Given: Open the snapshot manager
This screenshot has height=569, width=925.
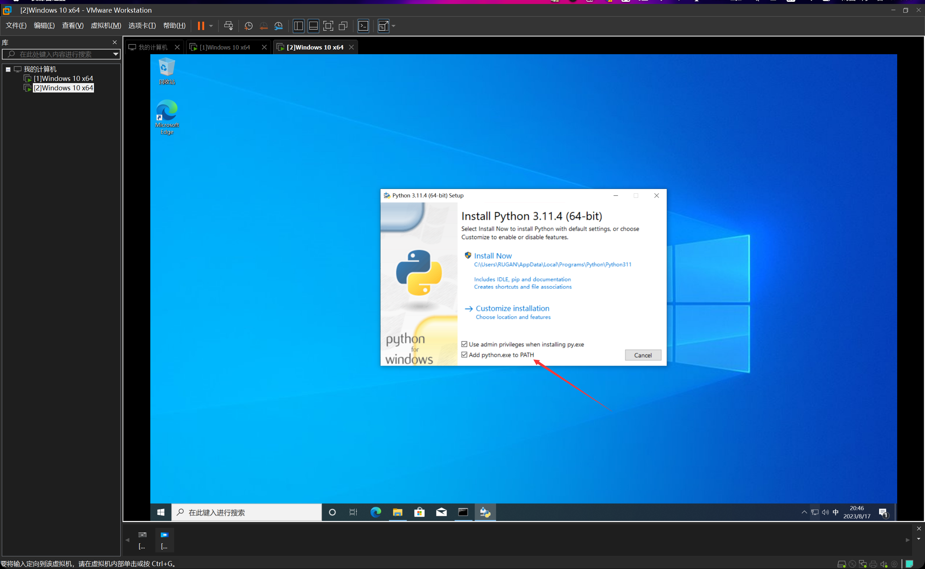Looking at the screenshot, I should (279, 26).
